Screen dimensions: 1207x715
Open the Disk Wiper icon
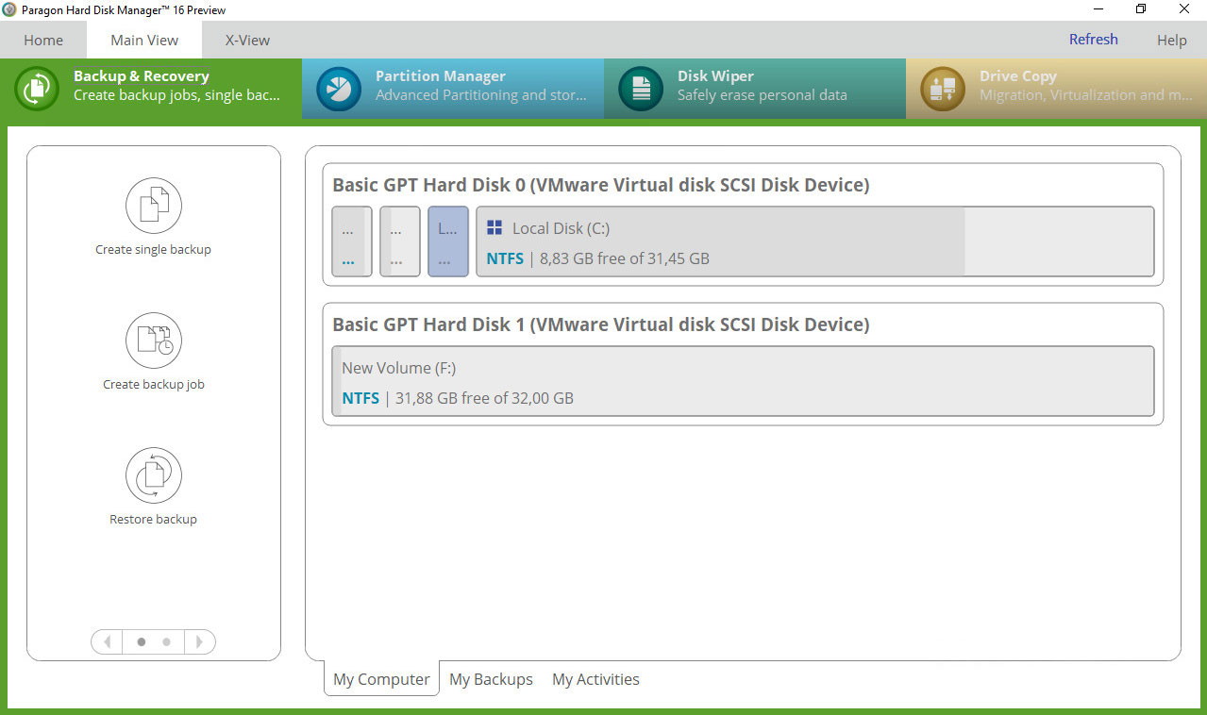point(641,89)
